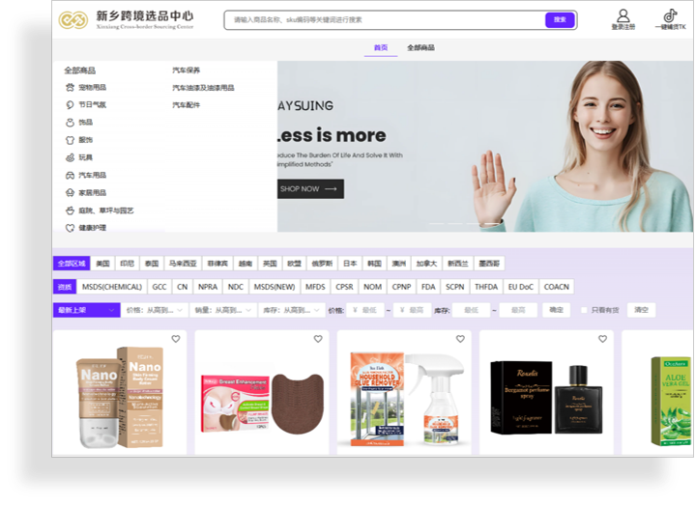Select the home (首页) navigation tab

pyautogui.click(x=381, y=47)
